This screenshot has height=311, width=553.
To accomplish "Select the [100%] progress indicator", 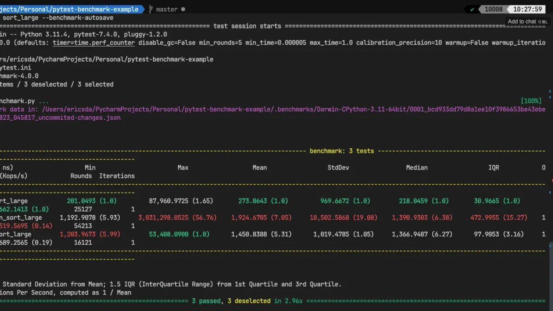I will click(531, 101).
